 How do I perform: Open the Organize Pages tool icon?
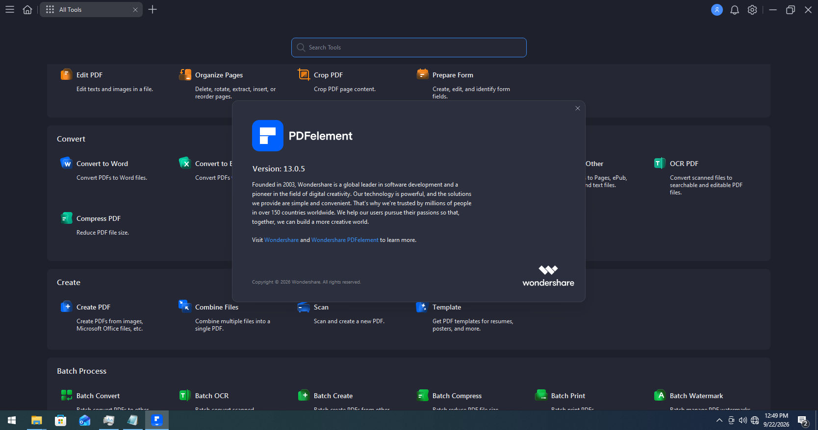point(185,74)
